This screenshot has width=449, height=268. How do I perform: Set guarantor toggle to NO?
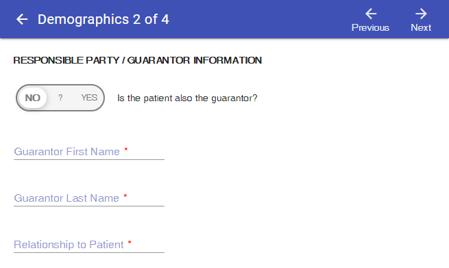33,98
